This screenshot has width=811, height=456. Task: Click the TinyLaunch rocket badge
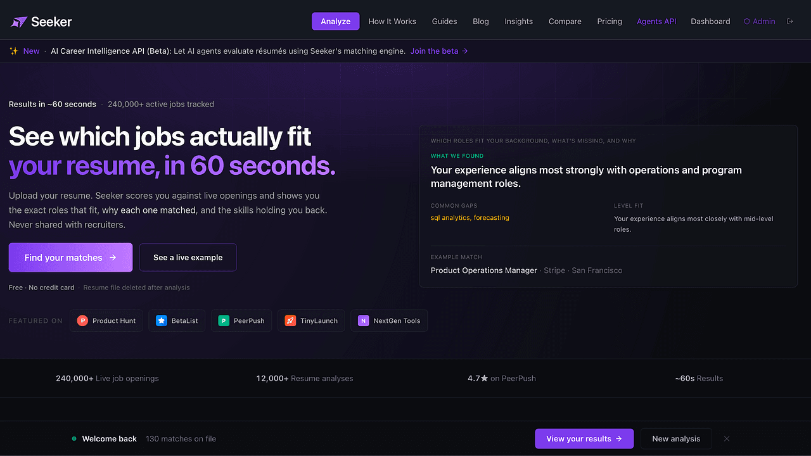tap(311, 321)
